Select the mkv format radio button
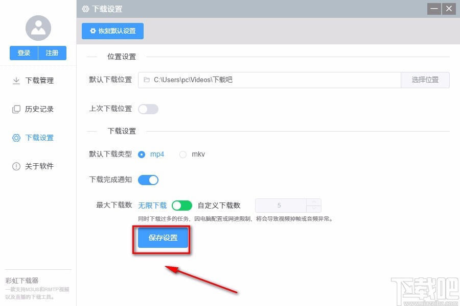This screenshot has width=460, height=306. point(182,154)
